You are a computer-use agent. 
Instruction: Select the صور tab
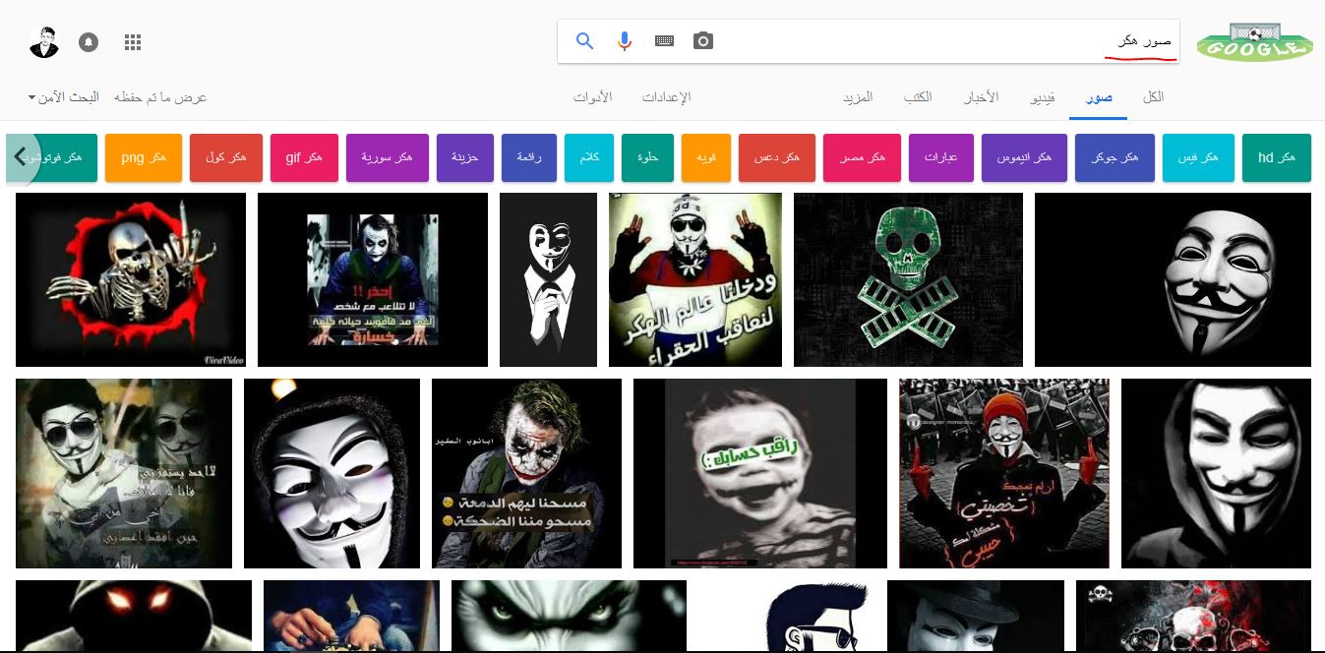(x=1099, y=97)
